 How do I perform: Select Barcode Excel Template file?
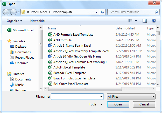(x=67, y=73)
